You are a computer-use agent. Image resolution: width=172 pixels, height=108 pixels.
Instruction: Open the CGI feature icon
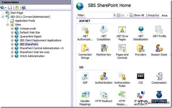click(140, 78)
